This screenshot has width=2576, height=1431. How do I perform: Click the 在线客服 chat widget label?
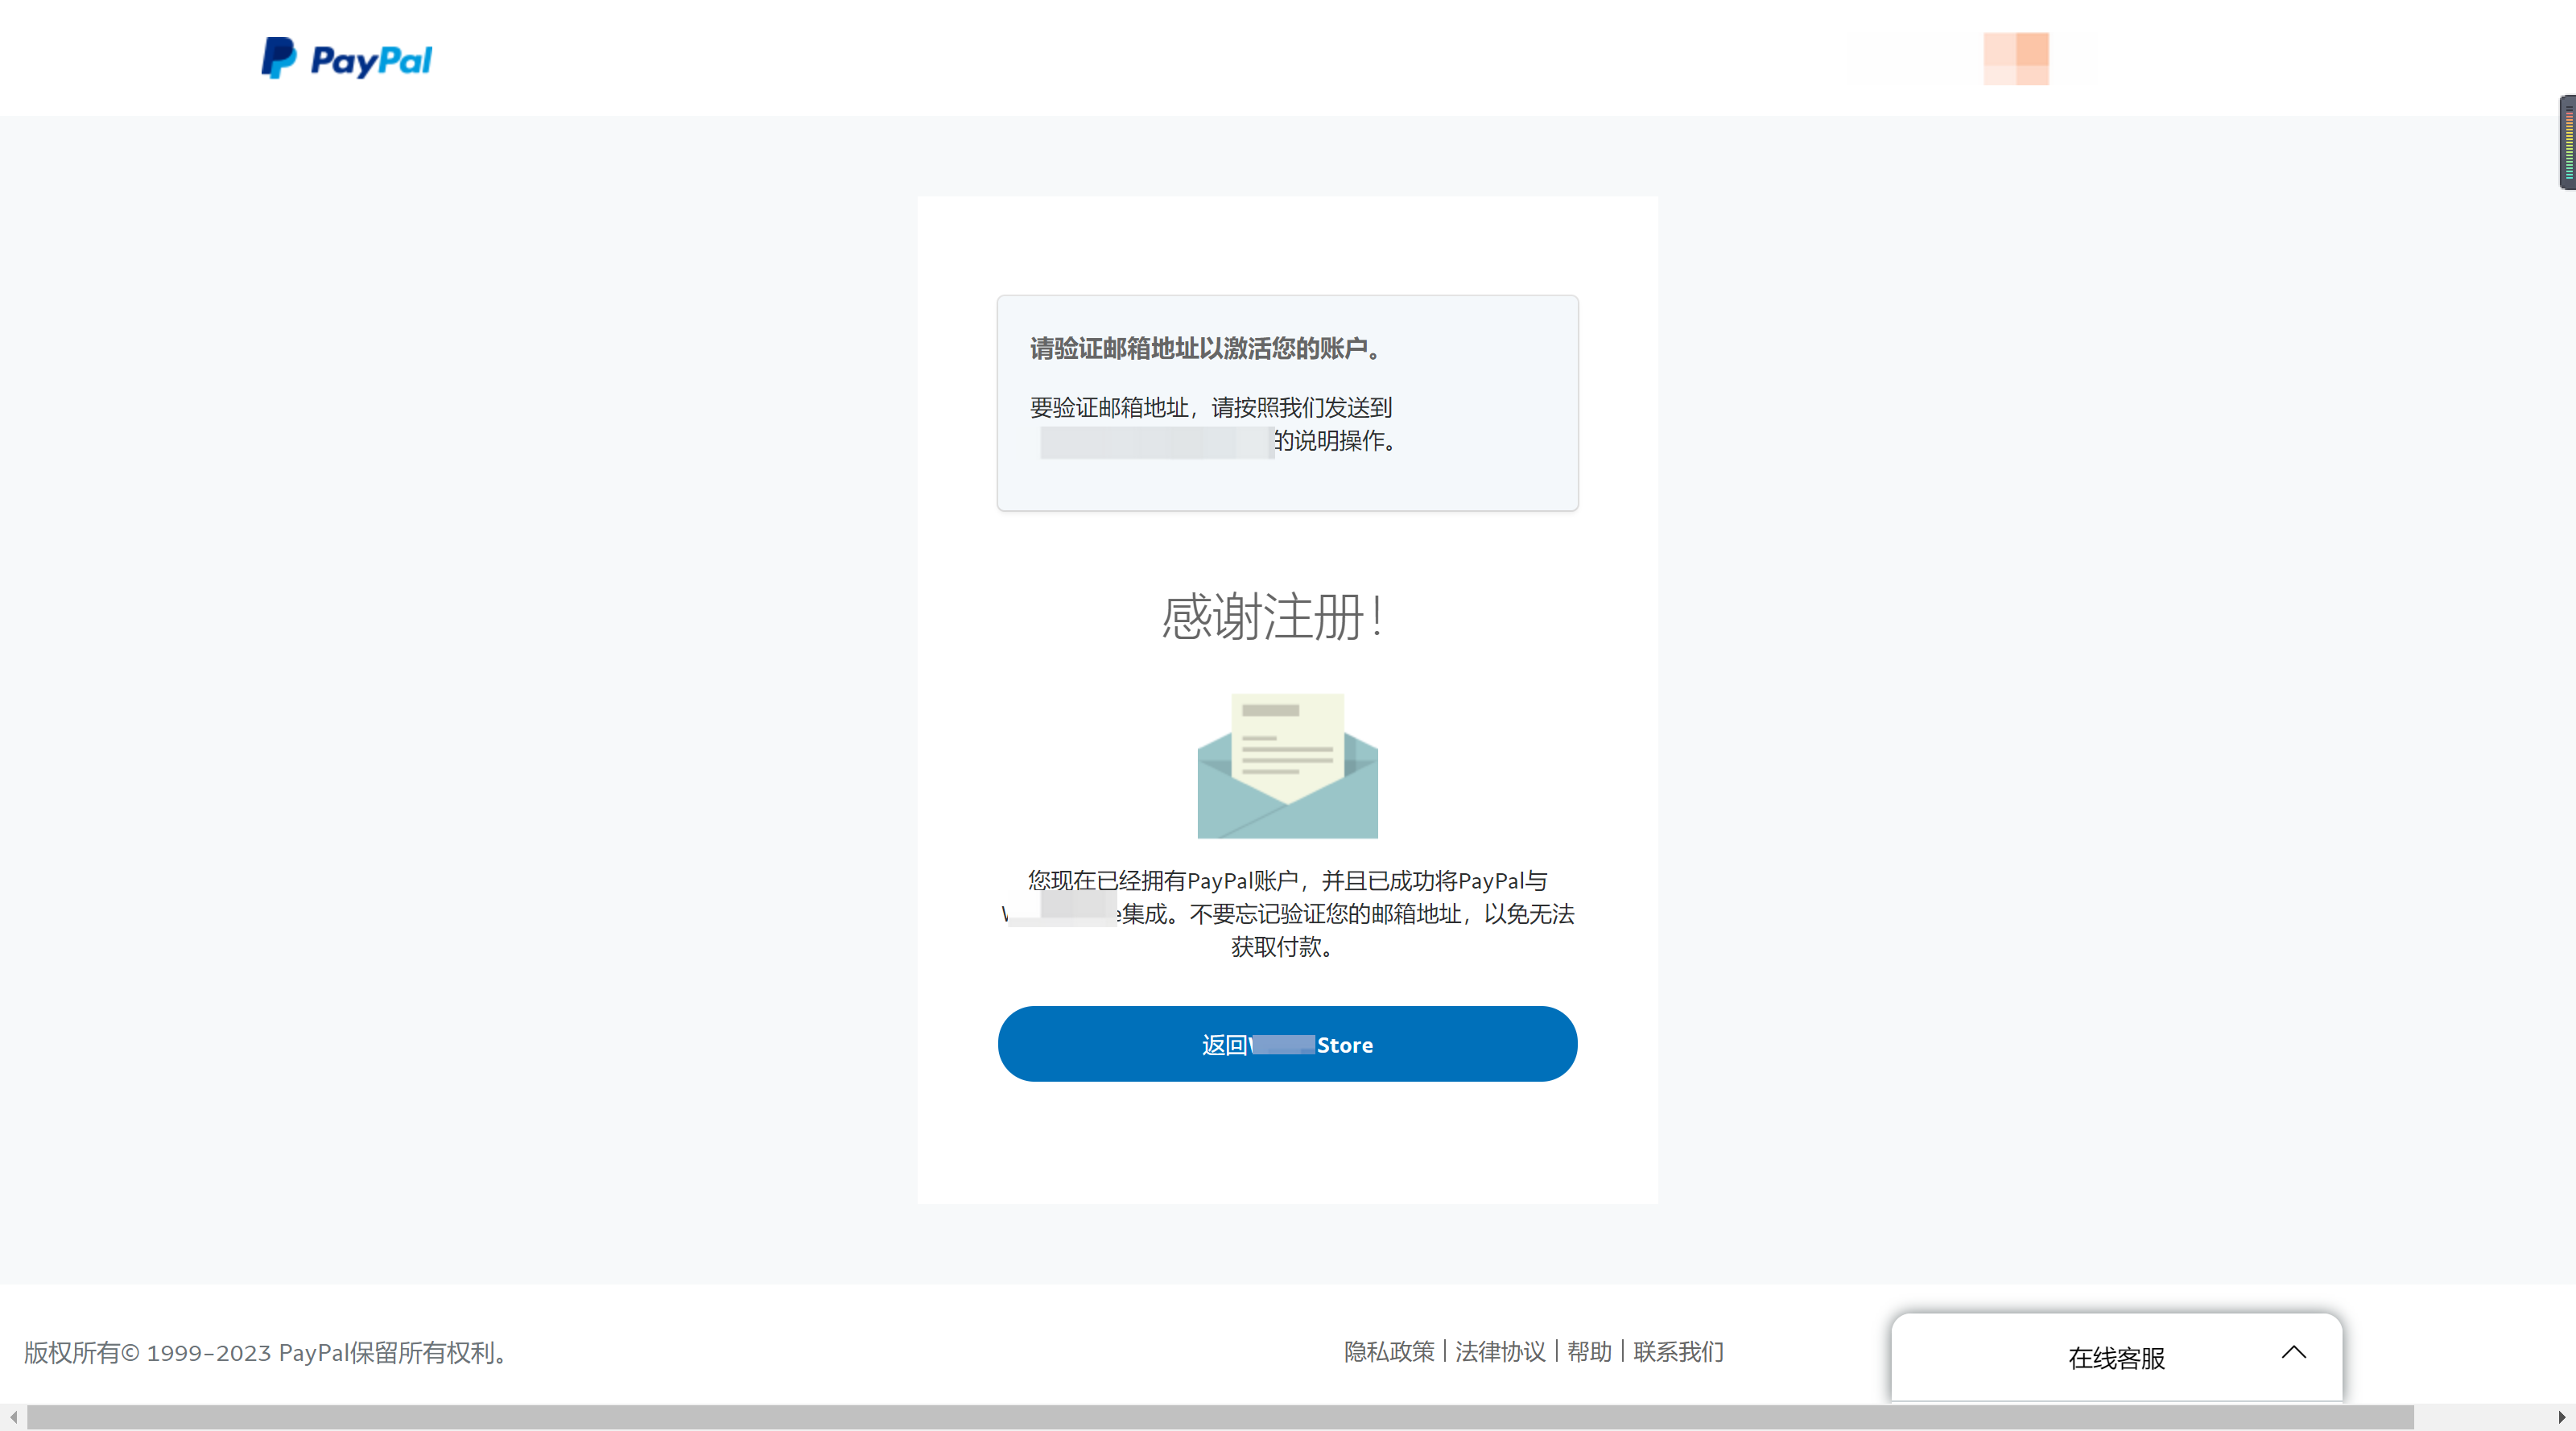click(2116, 1358)
